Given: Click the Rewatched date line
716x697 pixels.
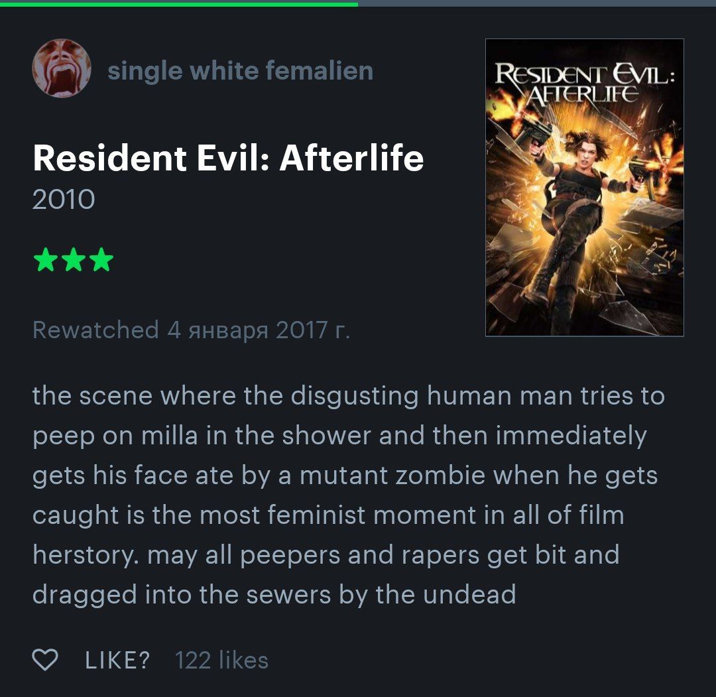Looking at the screenshot, I should 191,330.
